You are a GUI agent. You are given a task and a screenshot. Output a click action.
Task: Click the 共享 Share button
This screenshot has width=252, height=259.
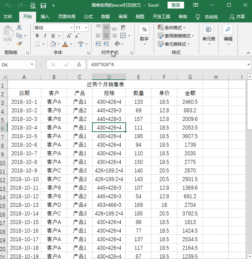(x=237, y=17)
